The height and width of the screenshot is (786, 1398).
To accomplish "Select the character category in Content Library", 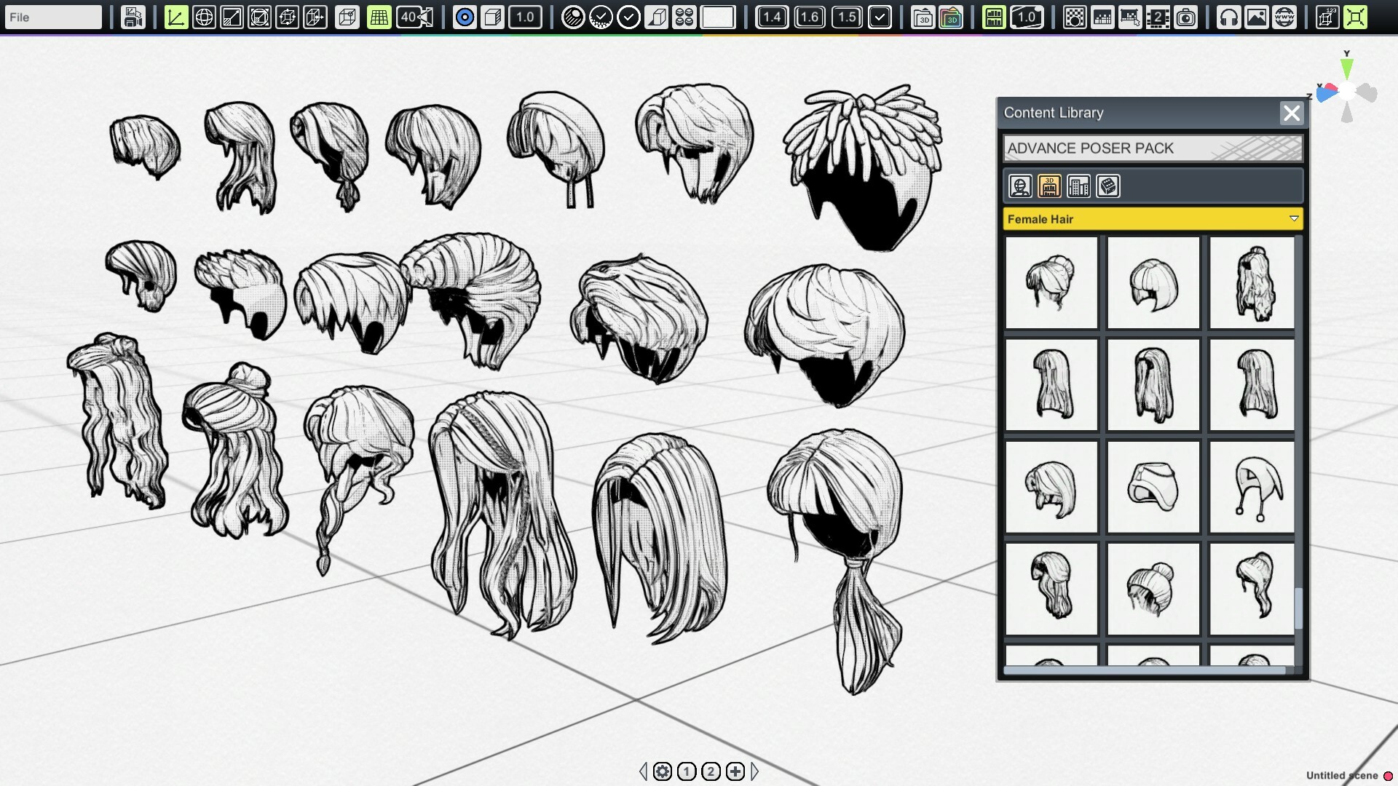I will click(1019, 186).
